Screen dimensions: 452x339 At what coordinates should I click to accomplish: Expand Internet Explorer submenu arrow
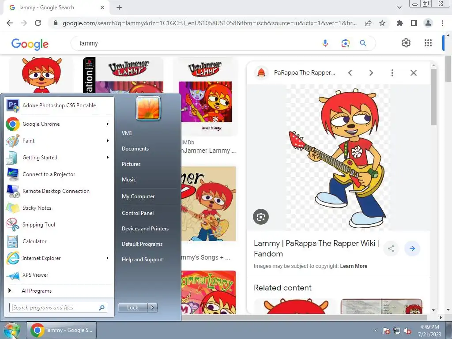coord(108,258)
